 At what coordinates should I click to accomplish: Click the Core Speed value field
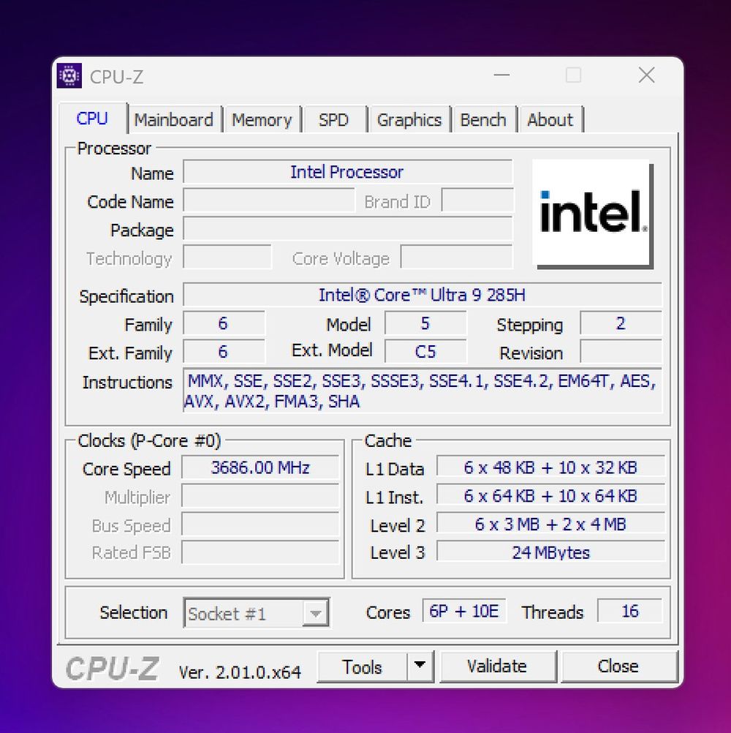pyautogui.click(x=260, y=468)
